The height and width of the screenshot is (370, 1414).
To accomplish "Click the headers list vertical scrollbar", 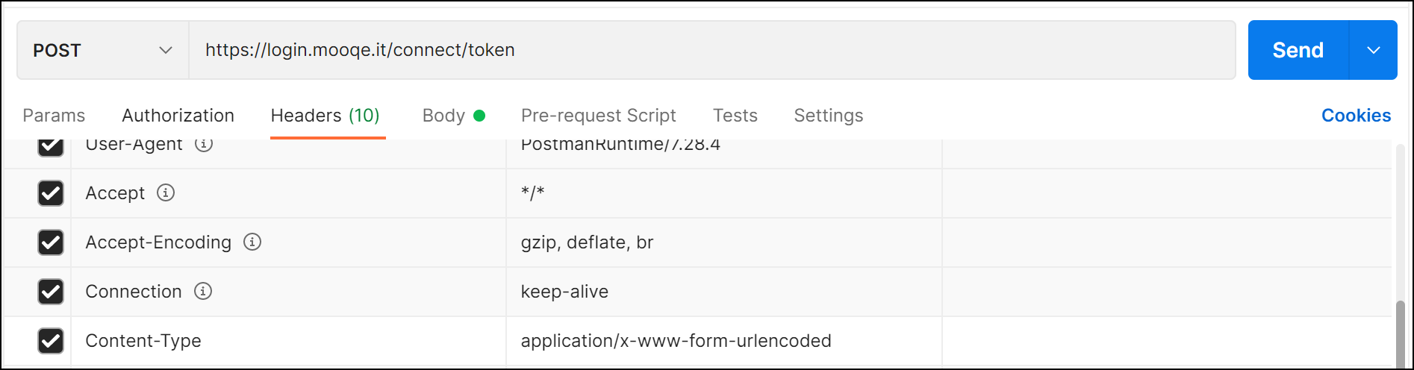I will 1400,332.
